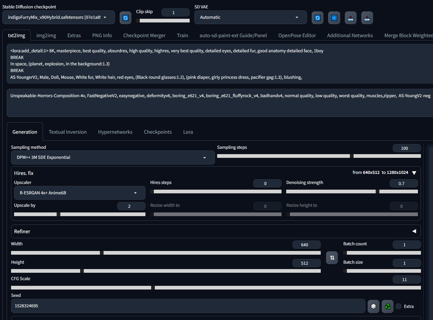Click the blue square asterisk icon button
433x320 pixels.
[334, 18]
